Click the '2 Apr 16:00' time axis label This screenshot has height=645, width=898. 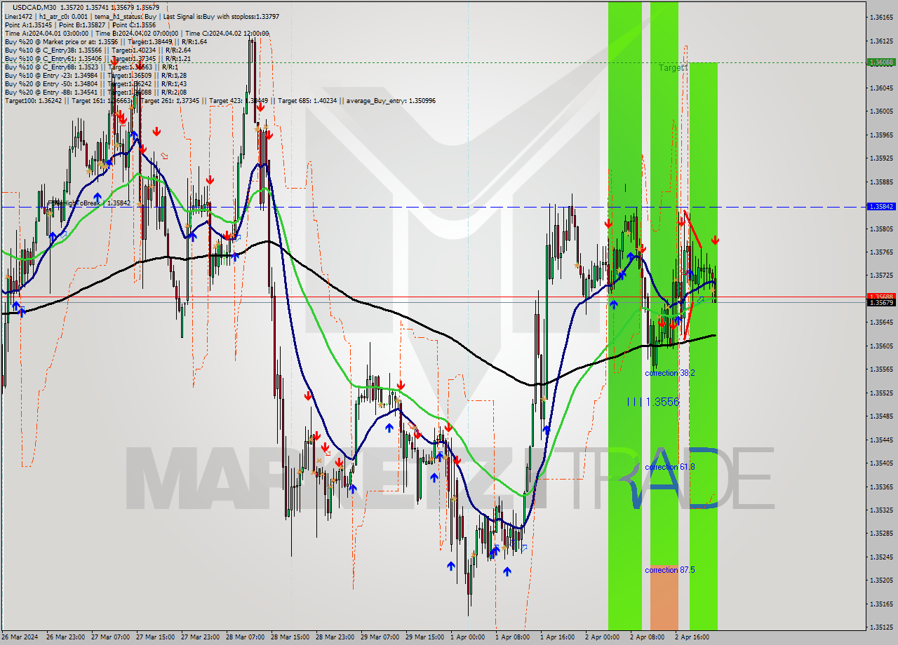pos(692,637)
